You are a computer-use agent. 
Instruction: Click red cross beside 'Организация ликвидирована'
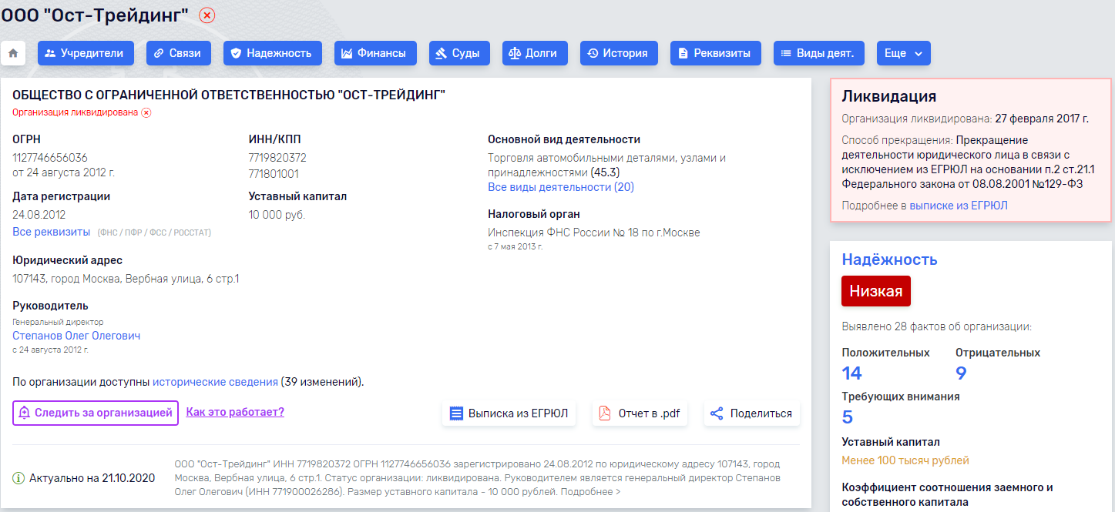coord(146,112)
